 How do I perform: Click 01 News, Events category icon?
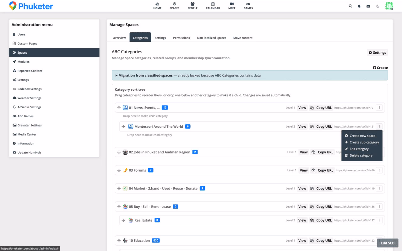[125, 108]
